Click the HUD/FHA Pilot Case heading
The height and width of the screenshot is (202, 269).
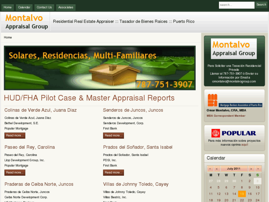pyautogui.click(x=89, y=98)
